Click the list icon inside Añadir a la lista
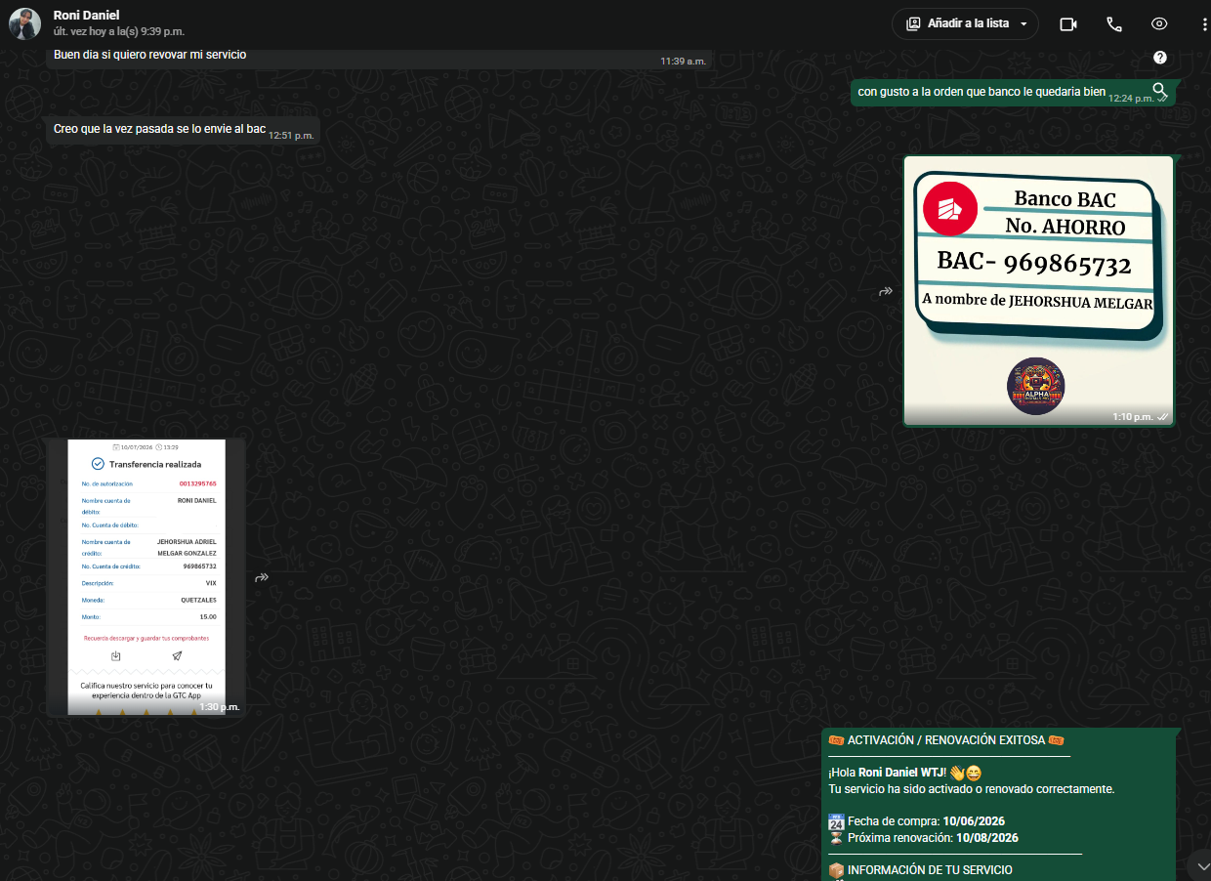Screen dimensions: 1211x881 [913, 23]
